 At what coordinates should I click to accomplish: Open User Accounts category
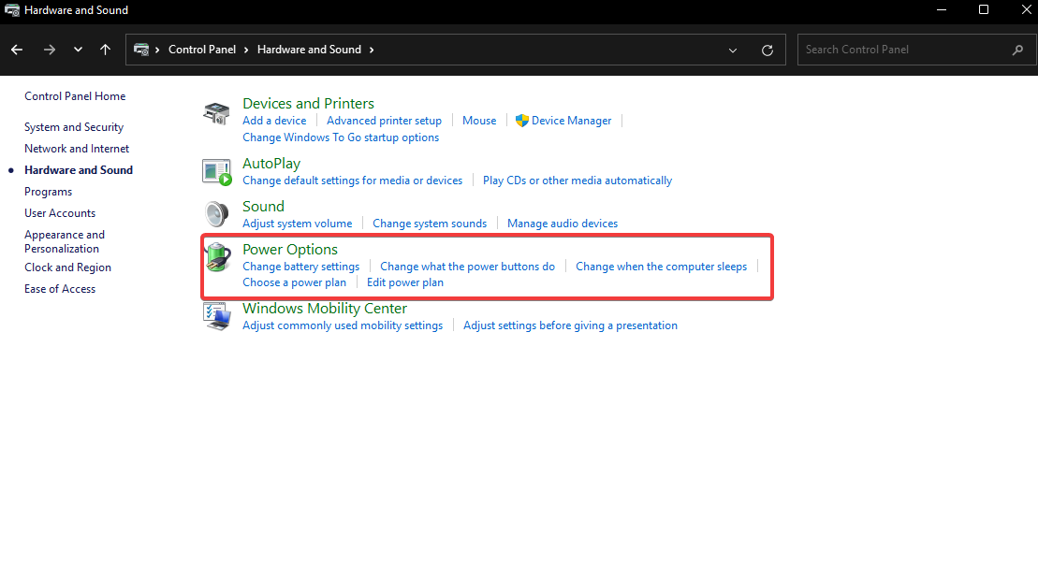coord(60,213)
